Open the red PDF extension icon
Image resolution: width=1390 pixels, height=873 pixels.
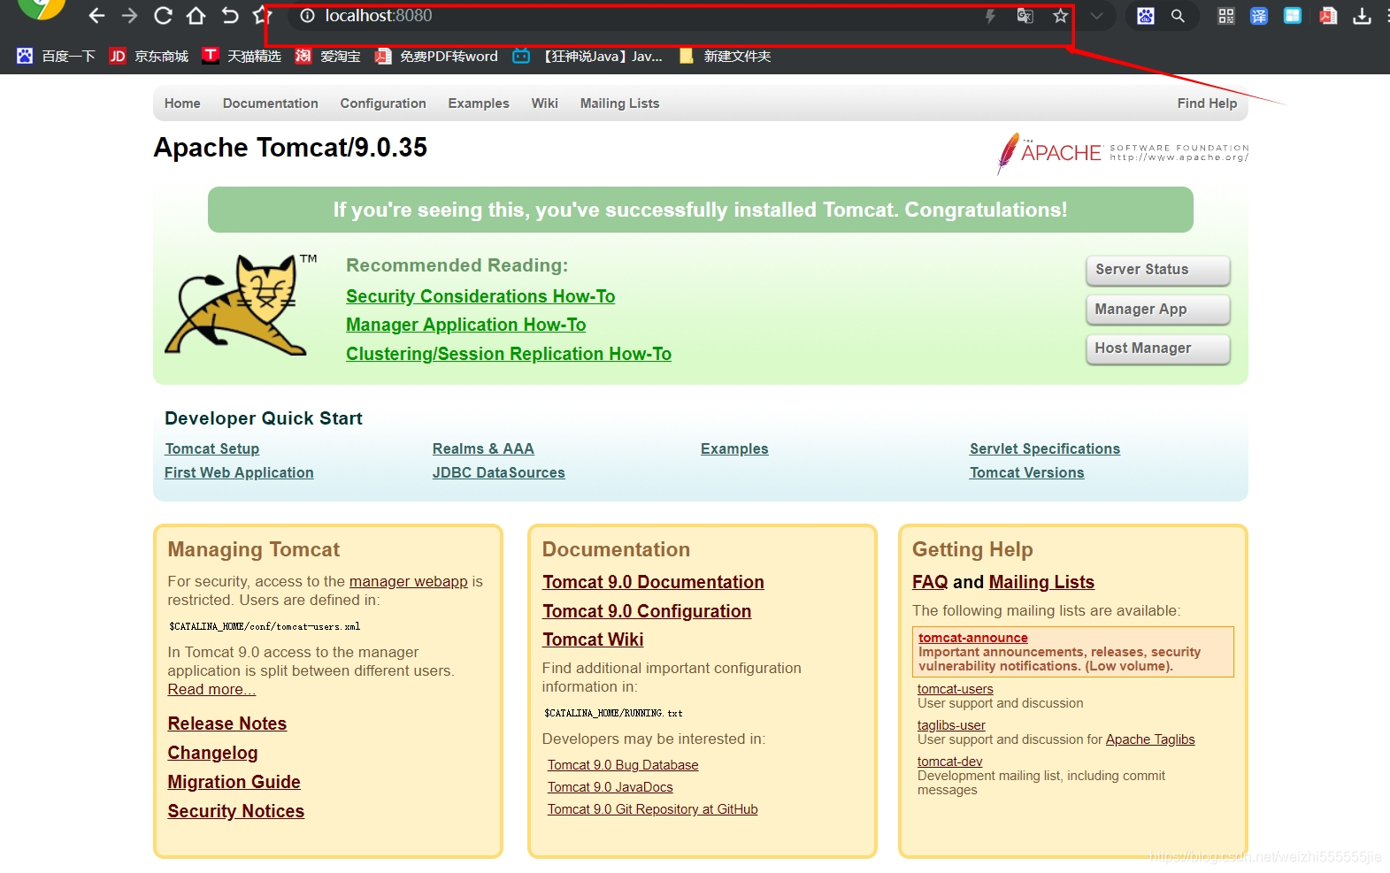[x=1327, y=16]
